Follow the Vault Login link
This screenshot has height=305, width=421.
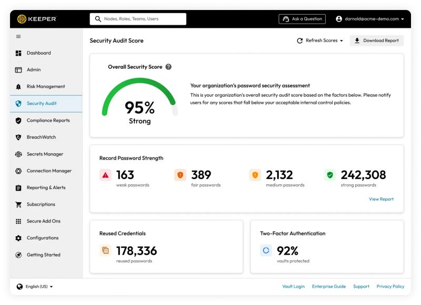click(294, 287)
